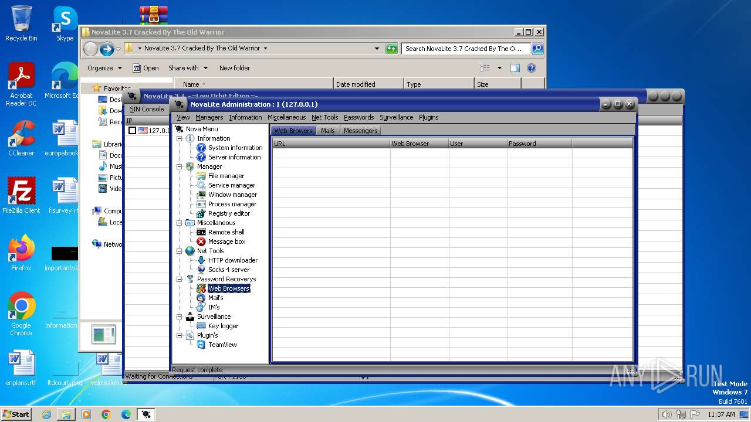Sort by Web Browser column header
The width and height of the screenshot is (751, 422).
[420, 144]
